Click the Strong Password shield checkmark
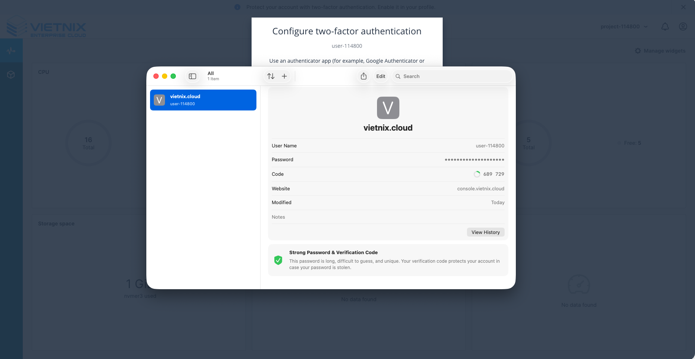The image size is (695, 359). [x=278, y=260]
